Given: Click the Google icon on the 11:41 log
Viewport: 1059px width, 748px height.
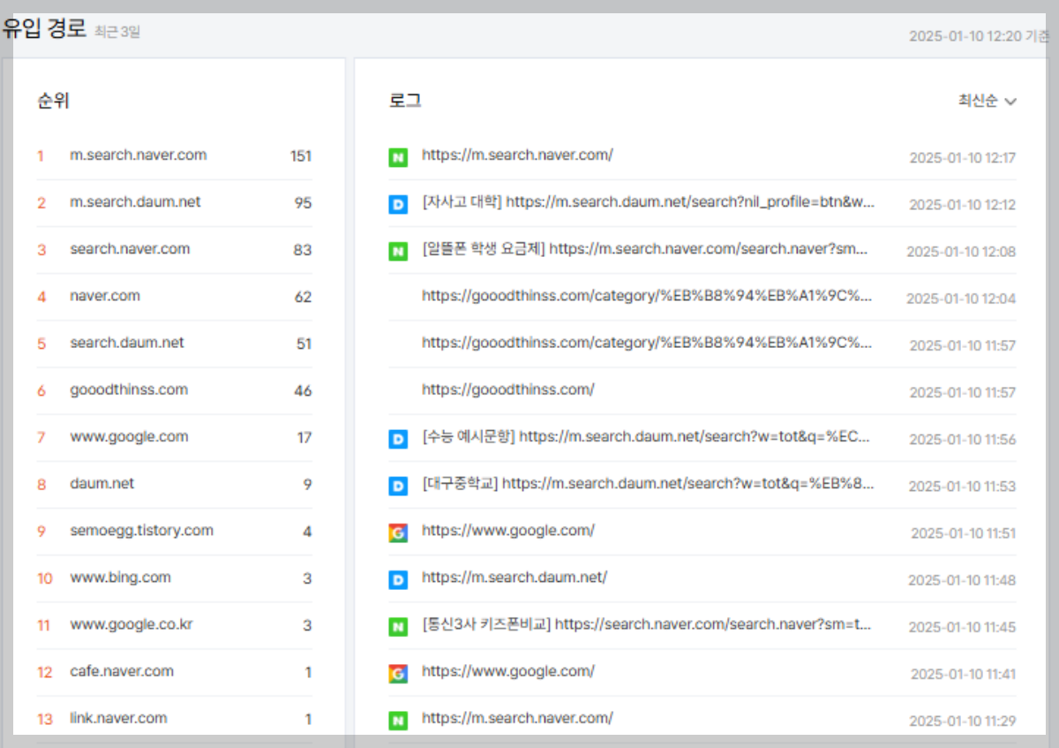Looking at the screenshot, I should [398, 674].
